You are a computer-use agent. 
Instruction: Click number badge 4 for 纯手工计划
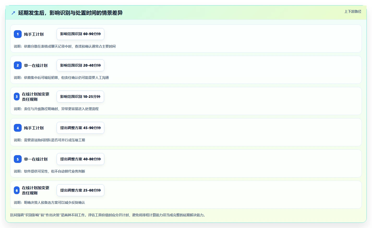point(18,128)
